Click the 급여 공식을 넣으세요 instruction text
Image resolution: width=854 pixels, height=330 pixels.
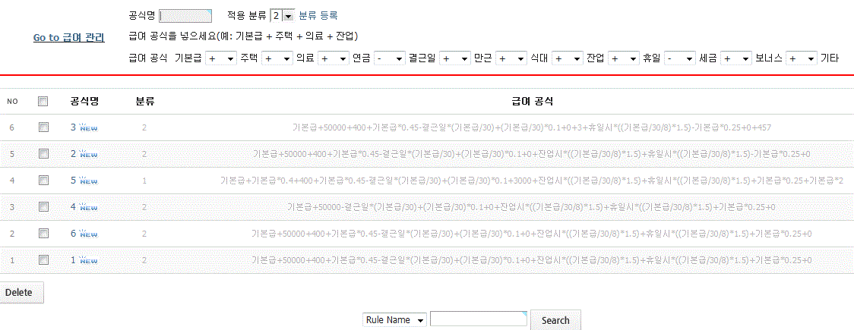point(243,36)
